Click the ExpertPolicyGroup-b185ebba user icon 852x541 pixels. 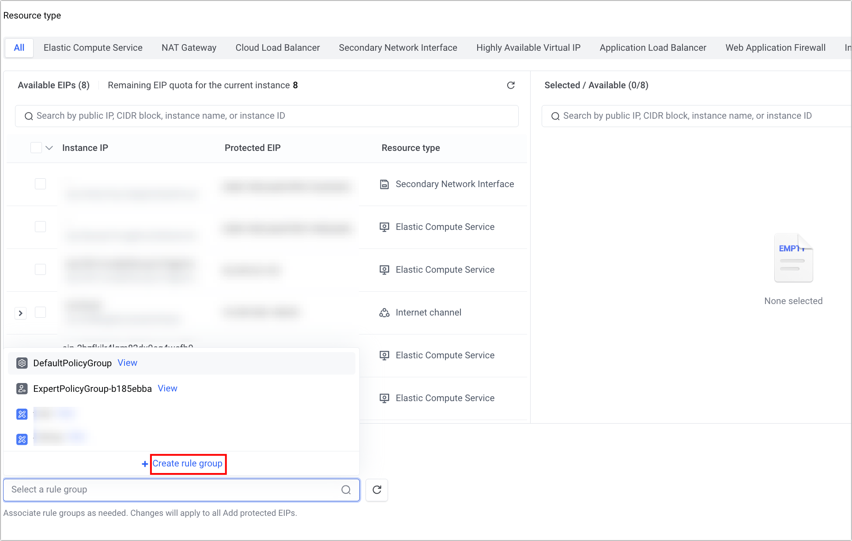point(22,389)
